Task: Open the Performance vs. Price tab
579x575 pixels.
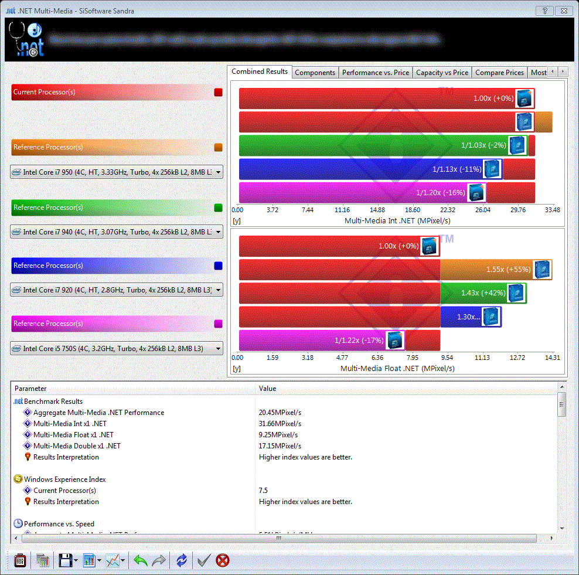Action: pyautogui.click(x=375, y=73)
